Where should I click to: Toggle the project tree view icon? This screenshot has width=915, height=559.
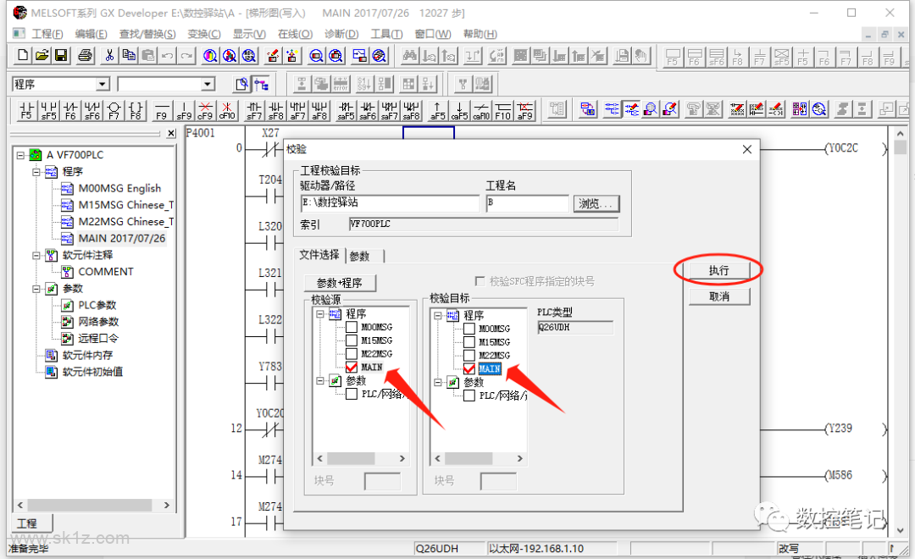(262, 85)
